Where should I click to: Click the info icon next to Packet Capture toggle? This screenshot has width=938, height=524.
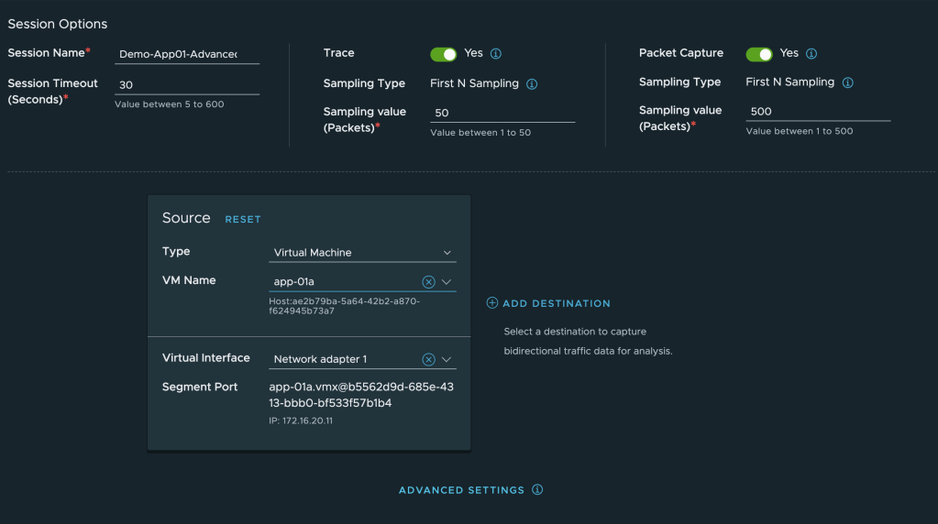[x=811, y=54]
